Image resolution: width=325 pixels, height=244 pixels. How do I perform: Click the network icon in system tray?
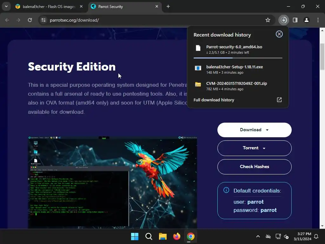278,236
